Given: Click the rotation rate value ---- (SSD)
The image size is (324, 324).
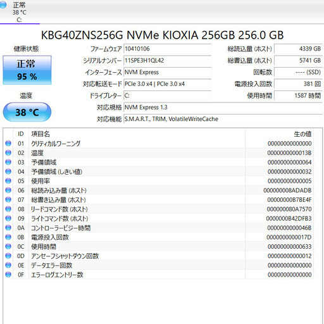Looking at the screenshot, I should [298, 72].
